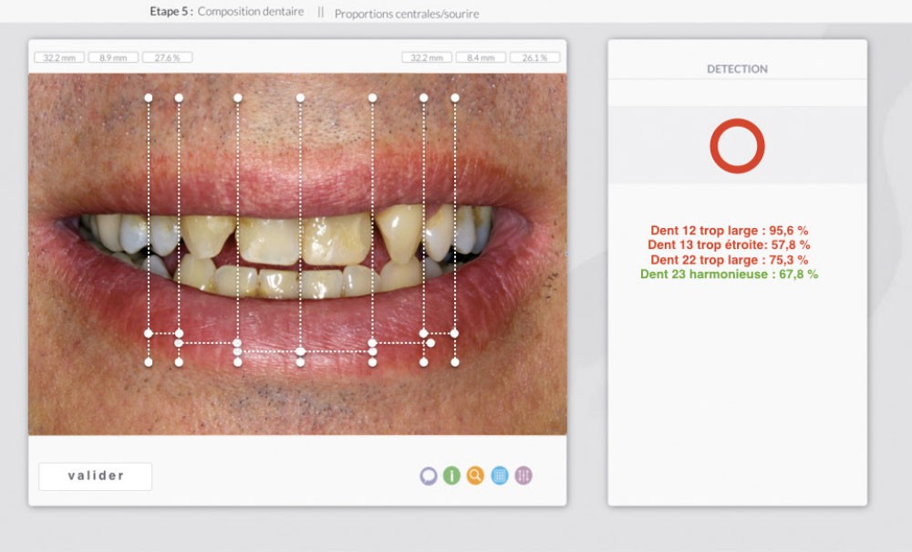Activate the orange magnifying glass zoom icon
Image resolution: width=912 pixels, height=552 pixels.
click(475, 475)
